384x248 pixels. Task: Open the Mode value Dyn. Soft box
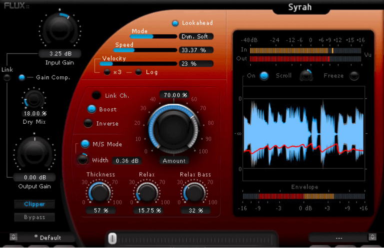(196, 36)
